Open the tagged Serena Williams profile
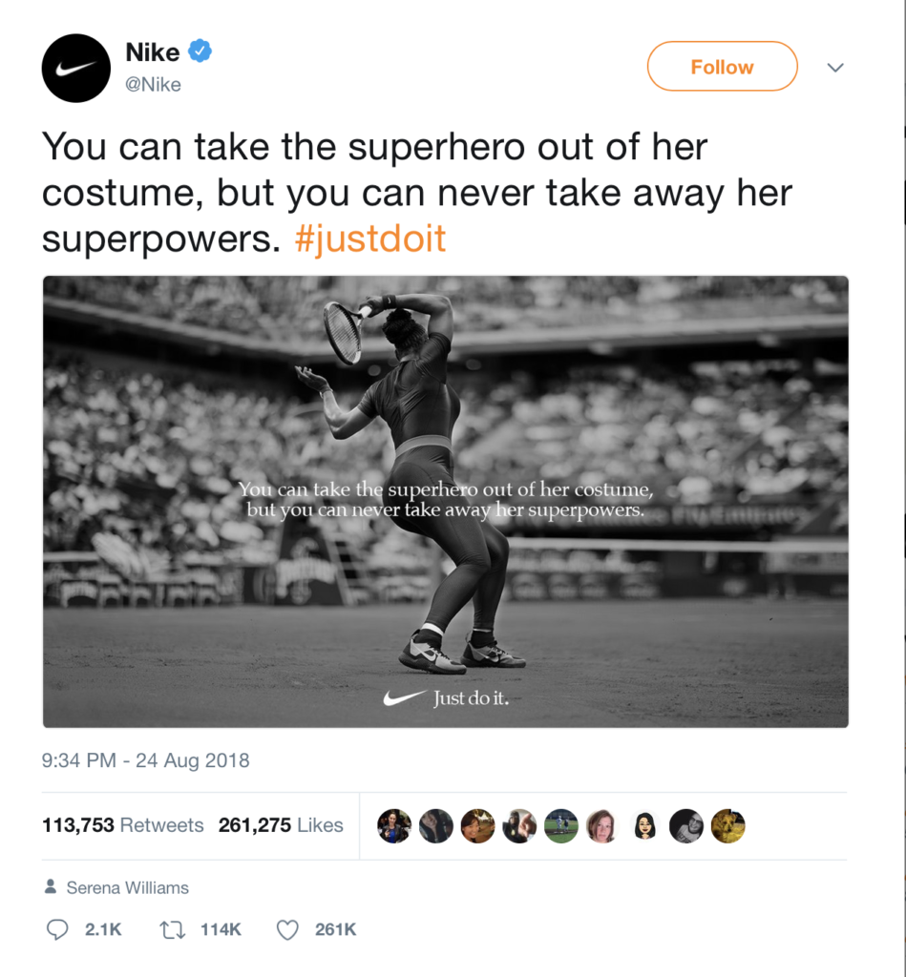 pyautogui.click(x=127, y=887)
